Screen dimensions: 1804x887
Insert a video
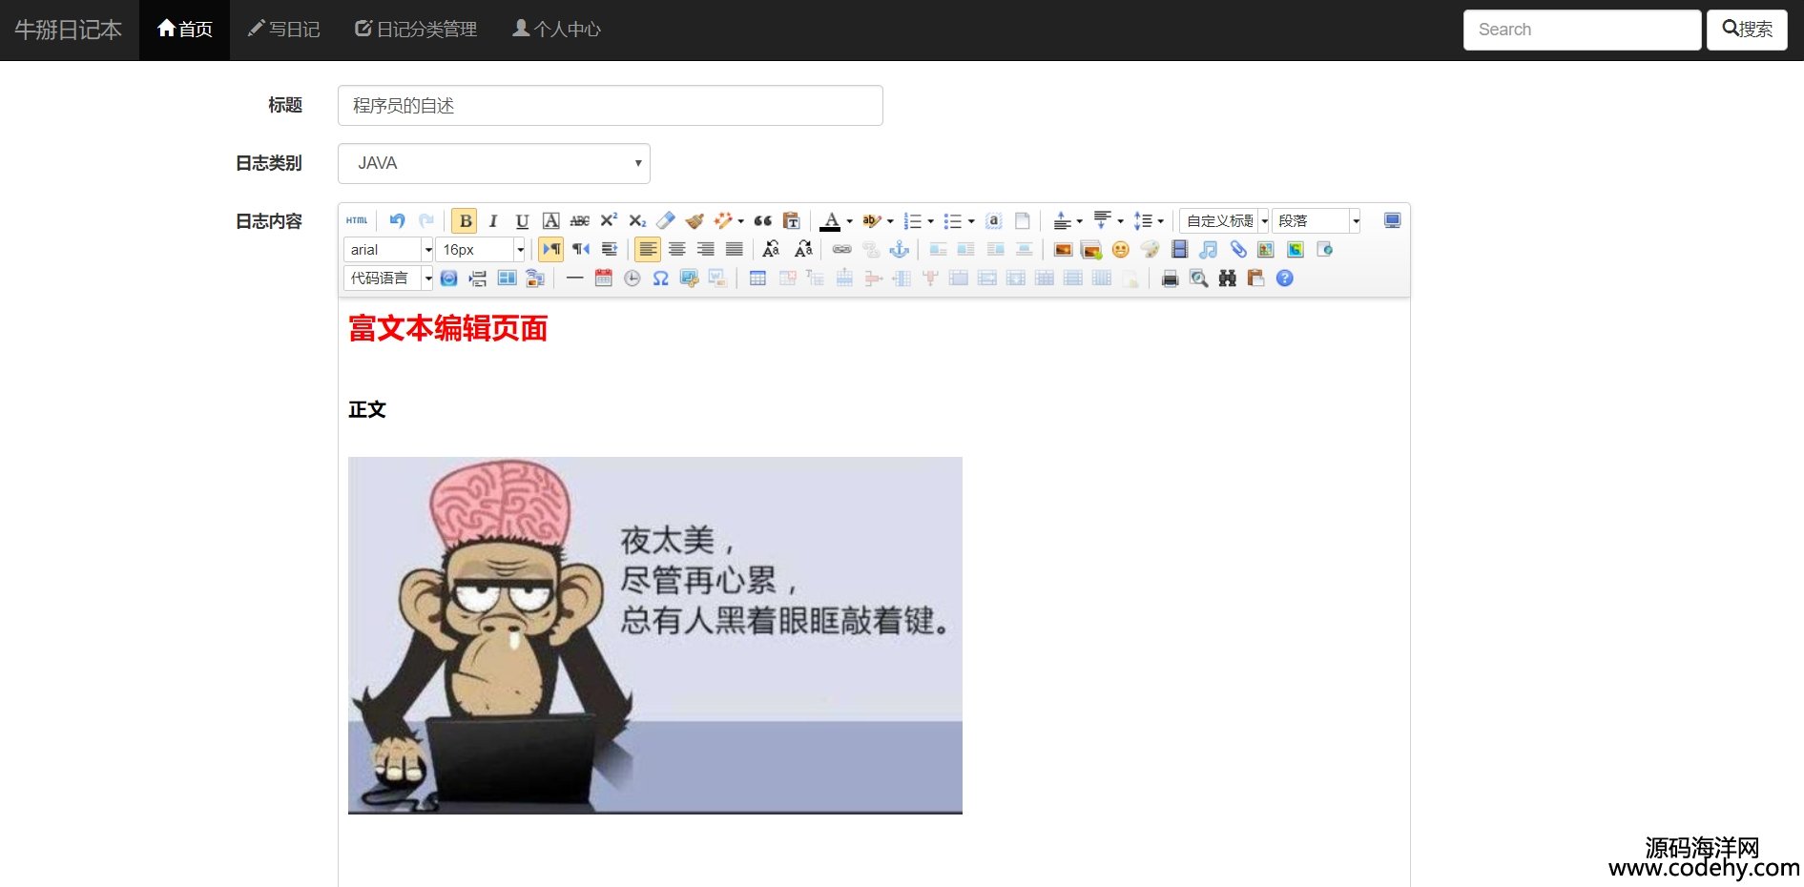pos(1179,250)
